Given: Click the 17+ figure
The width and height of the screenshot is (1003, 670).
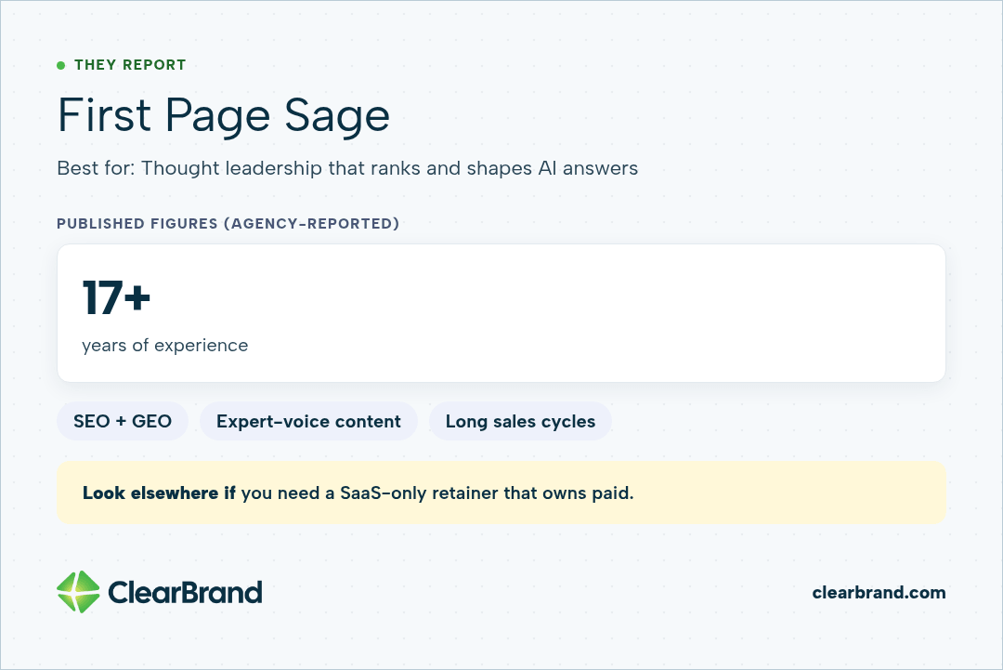Looking at the screenshot, I should 116,298.
